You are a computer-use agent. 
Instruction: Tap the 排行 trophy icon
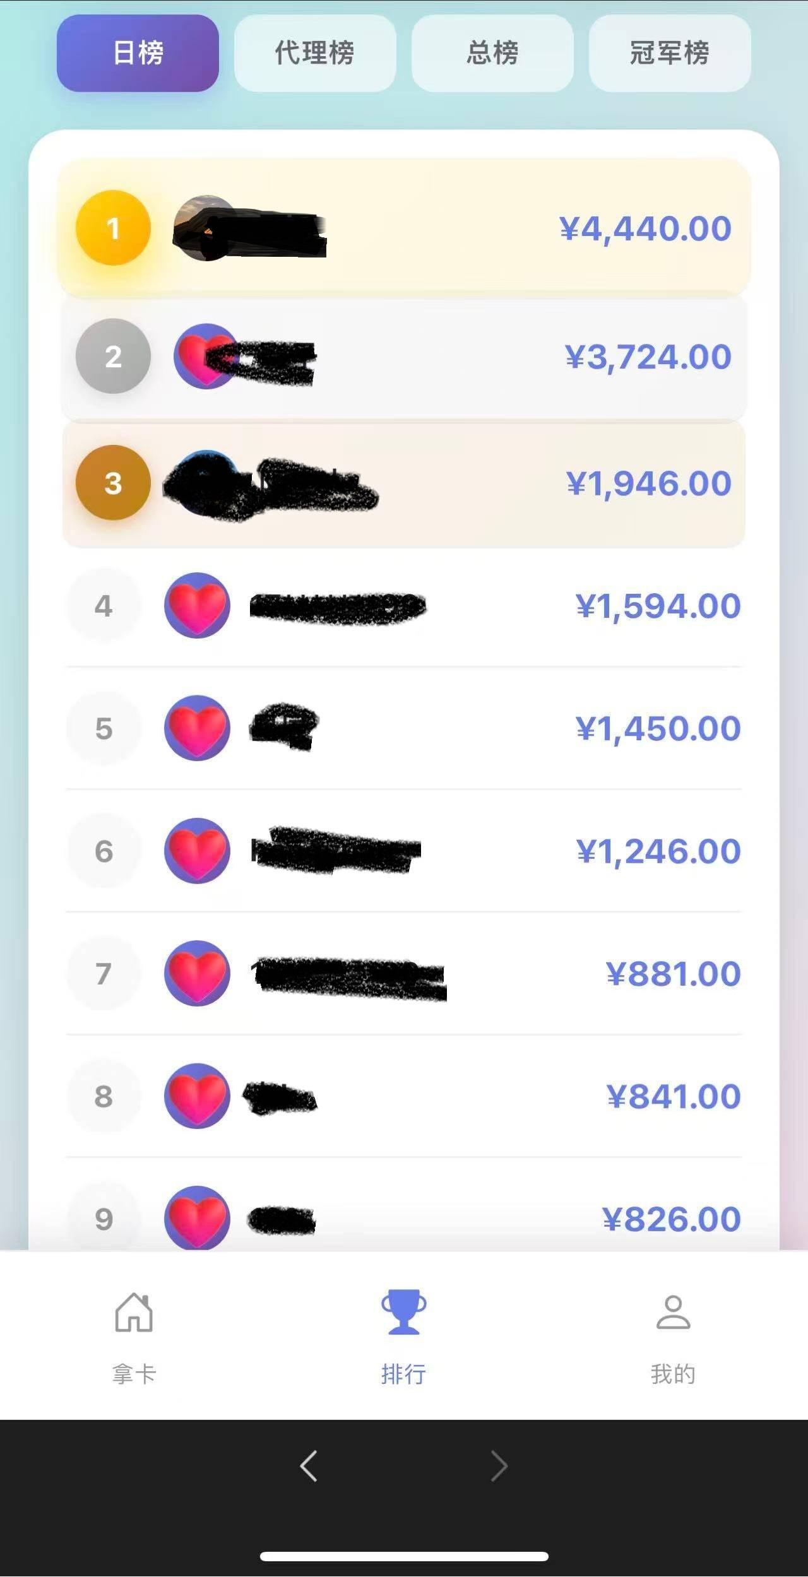tap(403, 1312)
